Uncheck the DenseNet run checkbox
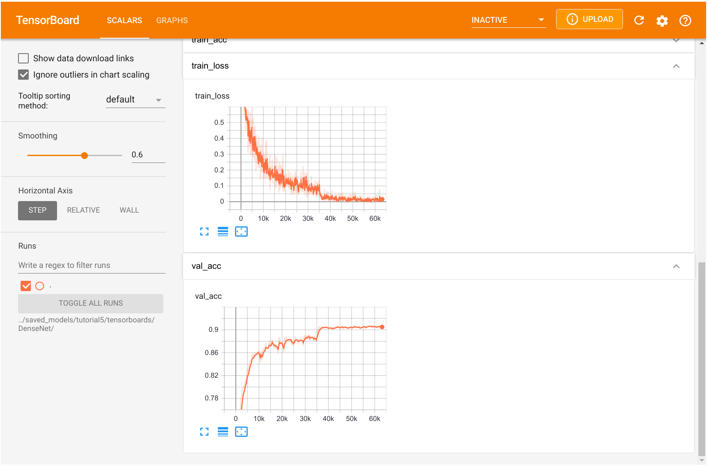The height and width of the screenshot is (466, 707). (26, 286)
